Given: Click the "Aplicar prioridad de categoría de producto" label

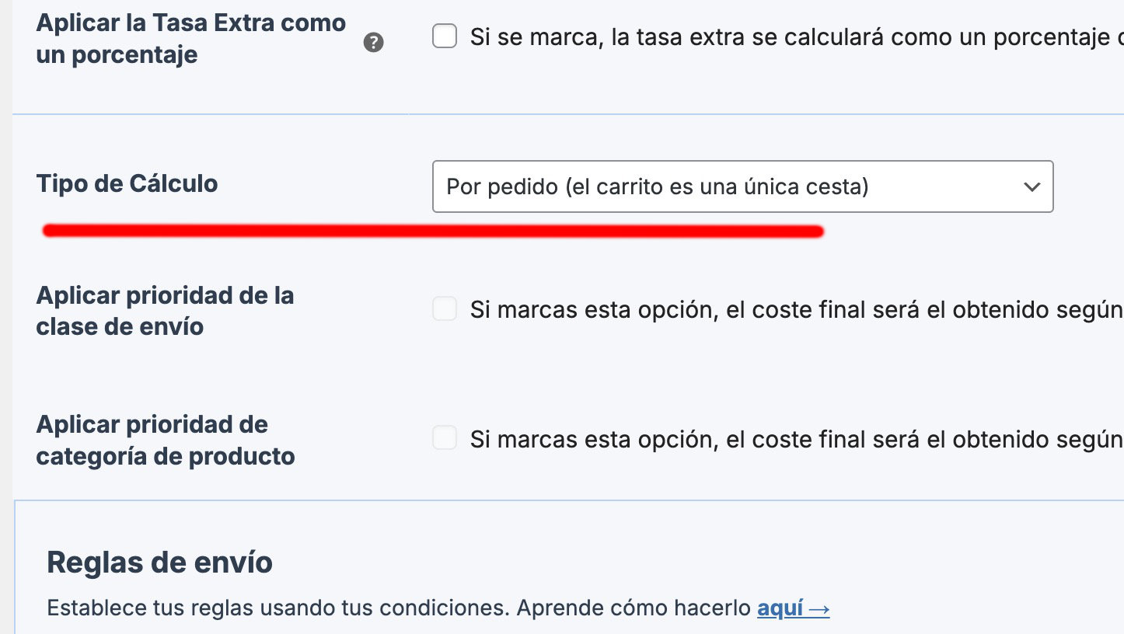Looking at the screenshot, I should 165,440.
